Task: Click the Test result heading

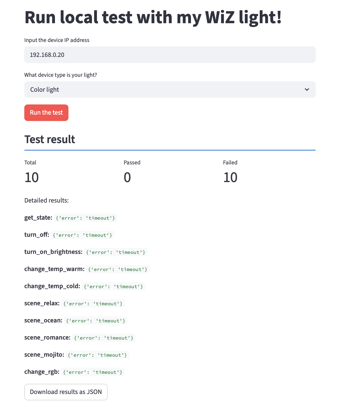Action: tap(49, 139)
